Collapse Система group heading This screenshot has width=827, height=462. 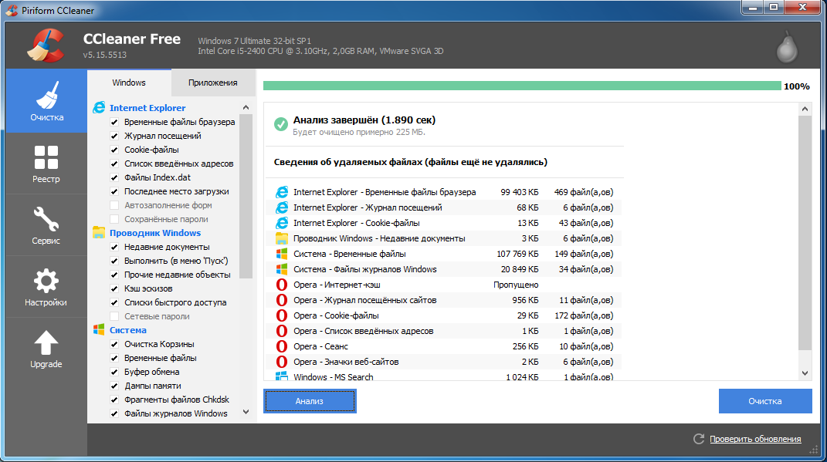pyautogui.click(x=128, y=330)
